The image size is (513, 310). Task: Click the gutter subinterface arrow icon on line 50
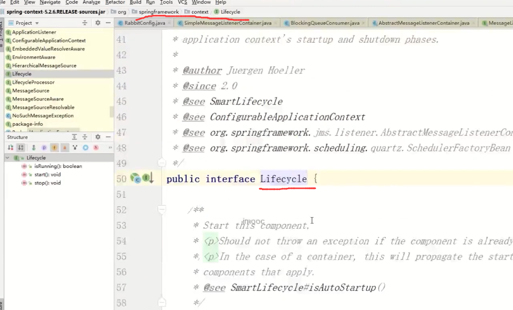(148, 178)
